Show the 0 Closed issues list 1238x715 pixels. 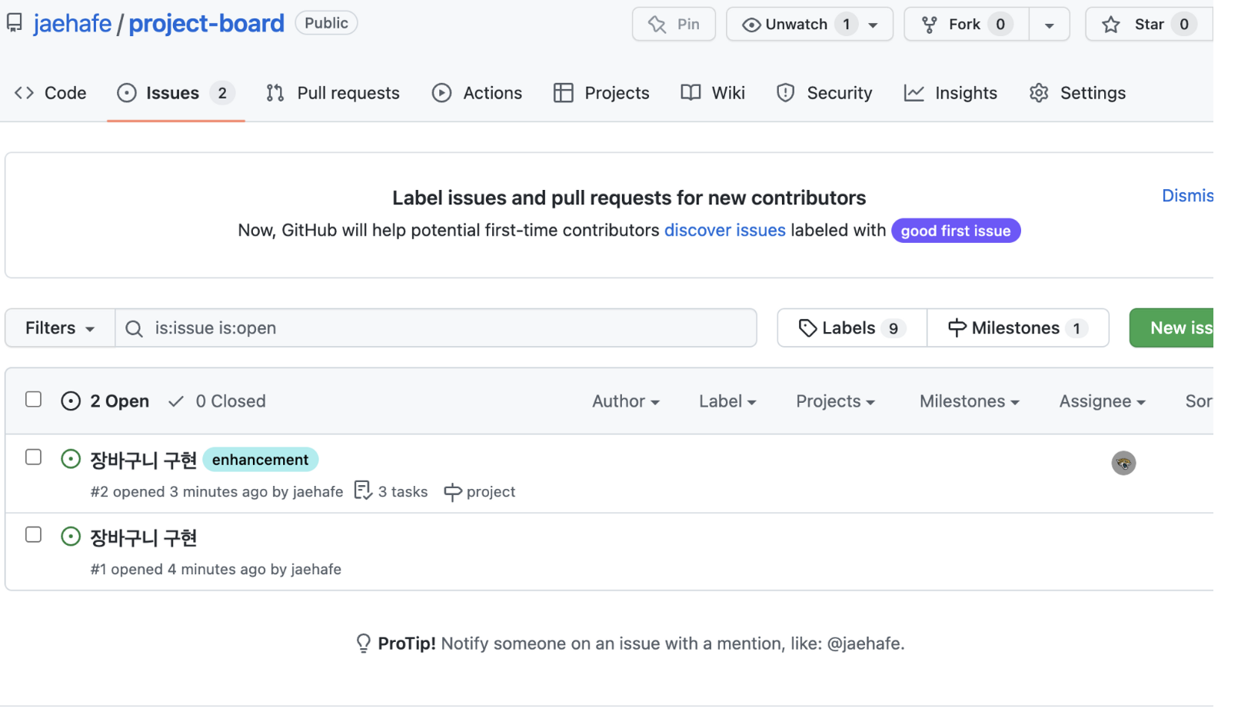point(218,401)
